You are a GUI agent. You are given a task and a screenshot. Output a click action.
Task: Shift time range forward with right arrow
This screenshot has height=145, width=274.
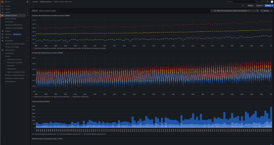(254, 11)
